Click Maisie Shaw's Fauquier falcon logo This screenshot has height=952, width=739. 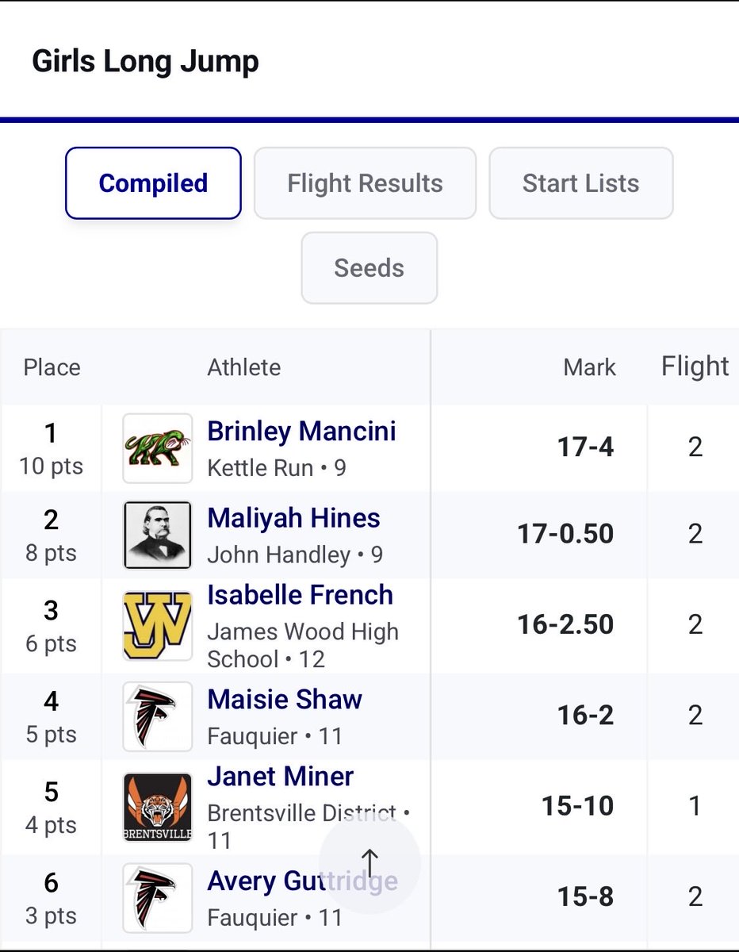(x=157, y=716)
